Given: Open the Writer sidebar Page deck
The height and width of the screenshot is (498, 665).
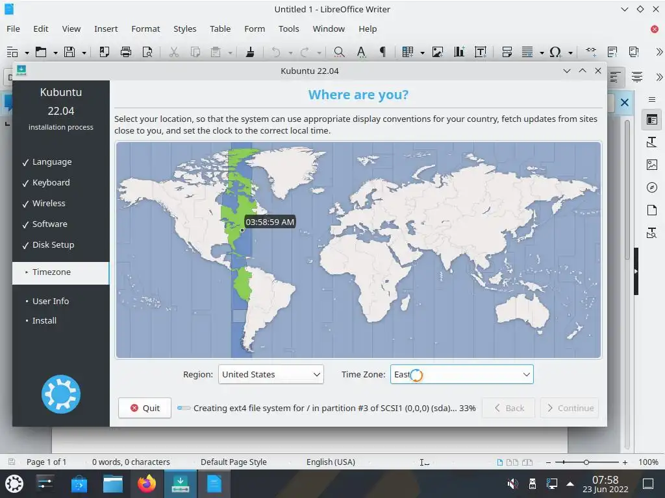Looking at the screenshot, I should [652, 210].
